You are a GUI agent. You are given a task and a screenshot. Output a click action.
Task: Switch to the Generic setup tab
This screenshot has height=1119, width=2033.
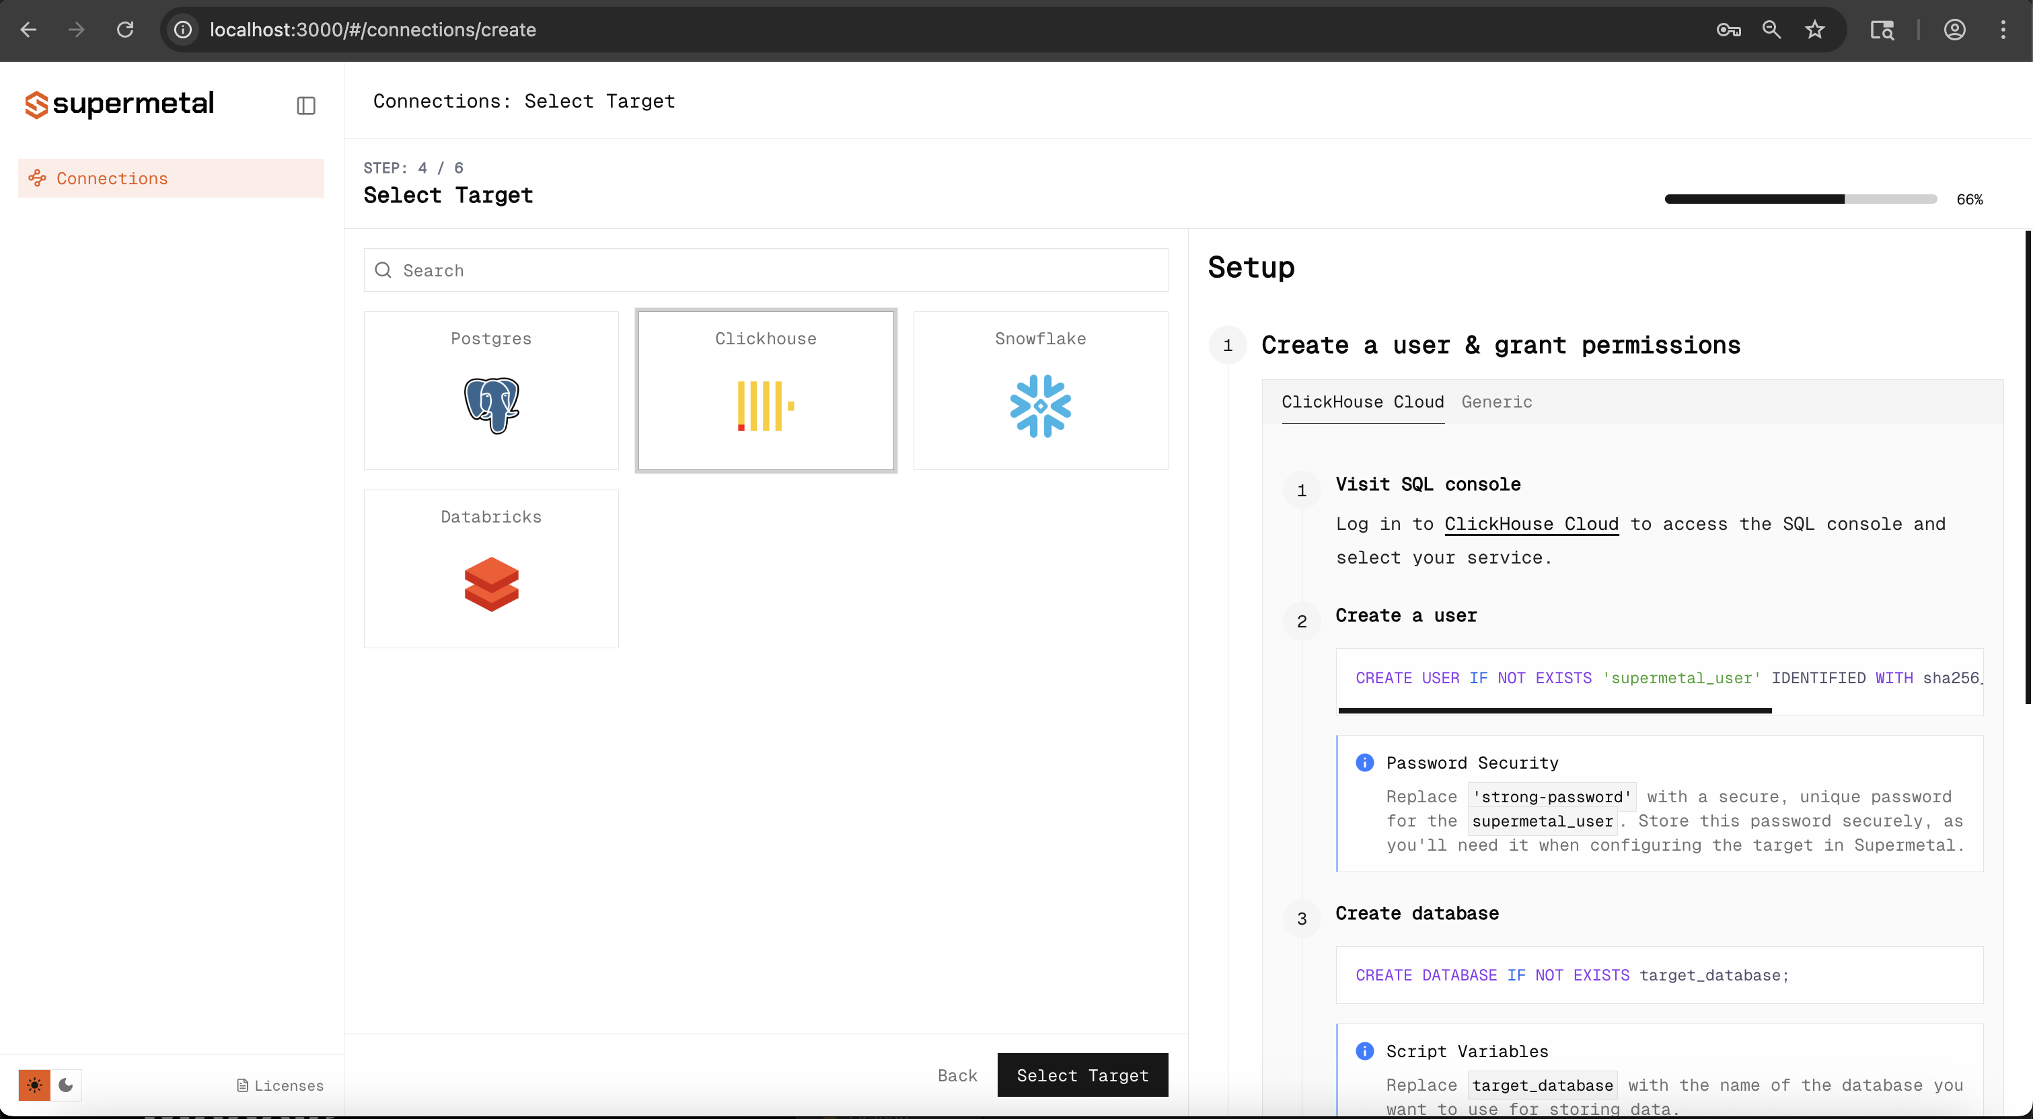pos(1495,401)
